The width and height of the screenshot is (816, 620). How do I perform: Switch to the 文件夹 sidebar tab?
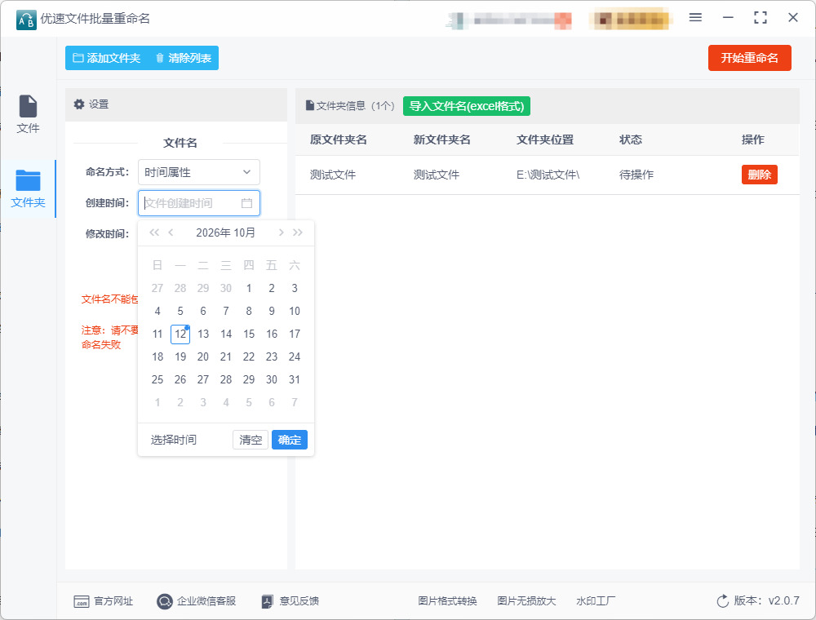click(x=28, y=188)
